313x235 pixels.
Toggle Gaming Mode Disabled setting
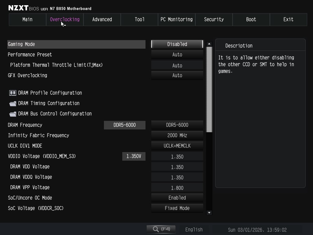[x=177, y=44]
